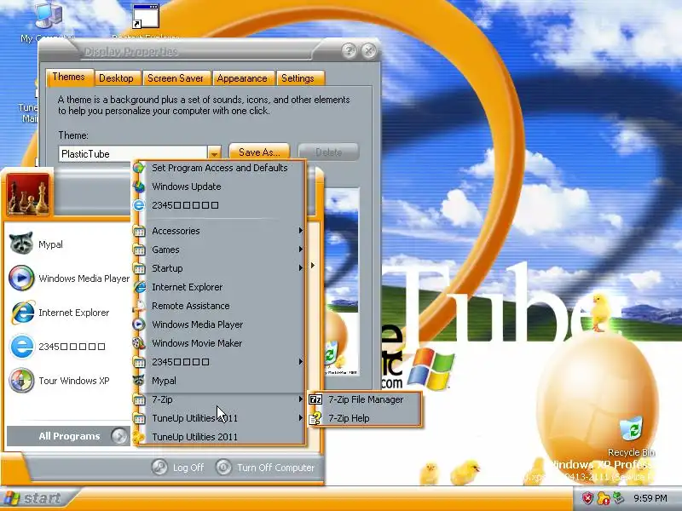Launch Windows Media Player pinned icon
Screen dimensions: 682x511
21,278
